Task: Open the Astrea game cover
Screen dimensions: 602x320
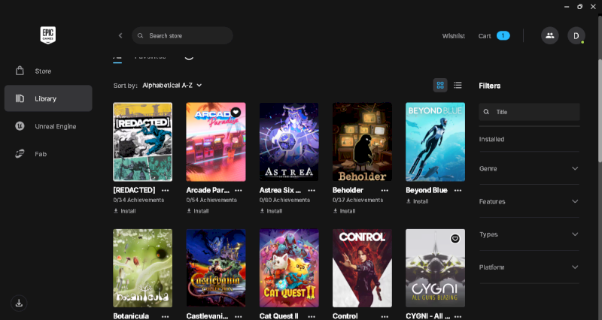Action: (289, 142)
